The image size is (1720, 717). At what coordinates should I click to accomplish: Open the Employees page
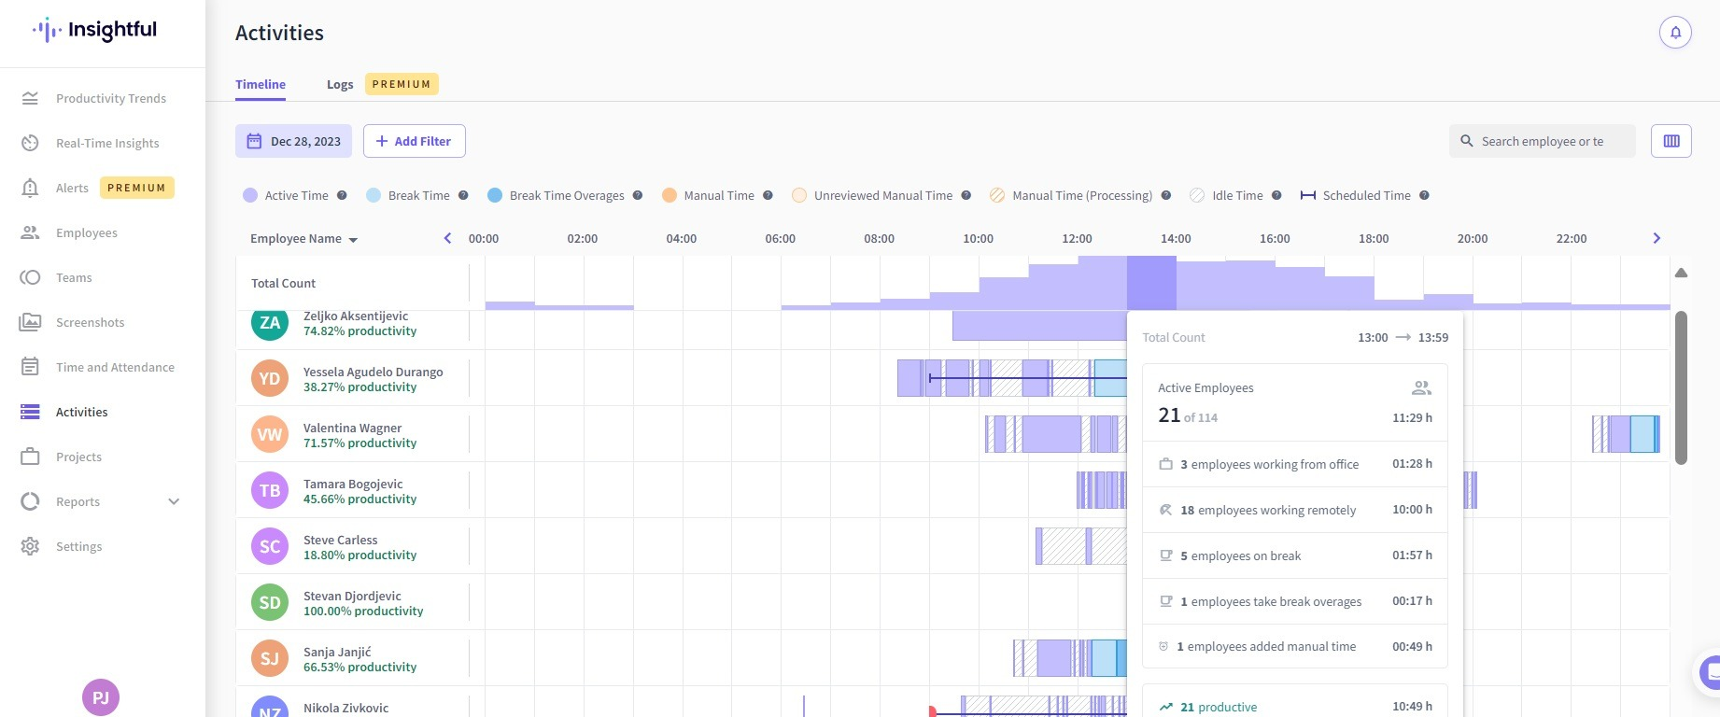pos(103,232)
